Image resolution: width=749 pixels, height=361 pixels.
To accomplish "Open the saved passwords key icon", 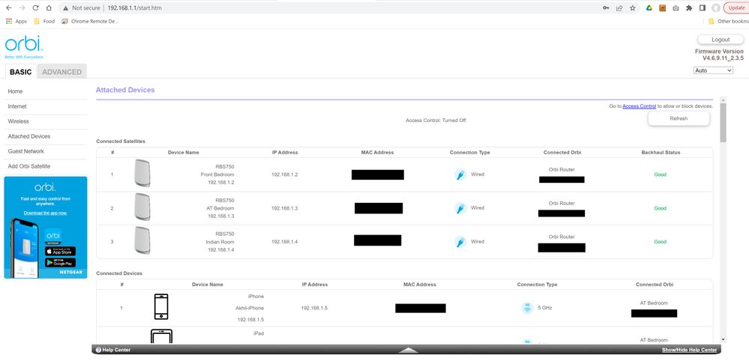I will click(x=606, y=7).
